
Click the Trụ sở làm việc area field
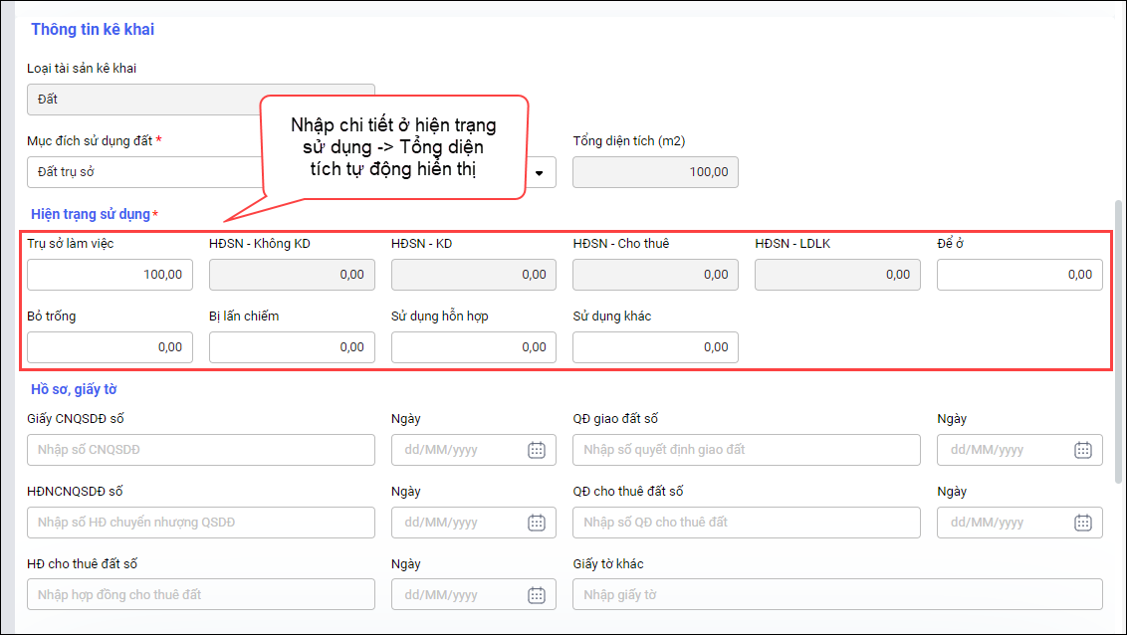pos(110,275)
